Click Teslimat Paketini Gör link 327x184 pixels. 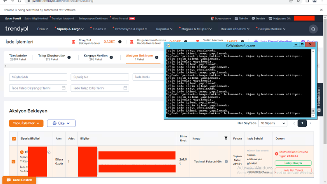tap(208, 161)
